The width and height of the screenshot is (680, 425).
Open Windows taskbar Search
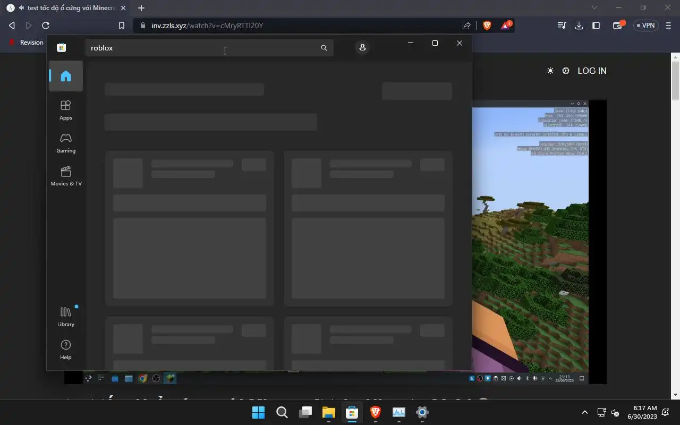[x=282, y=412]
